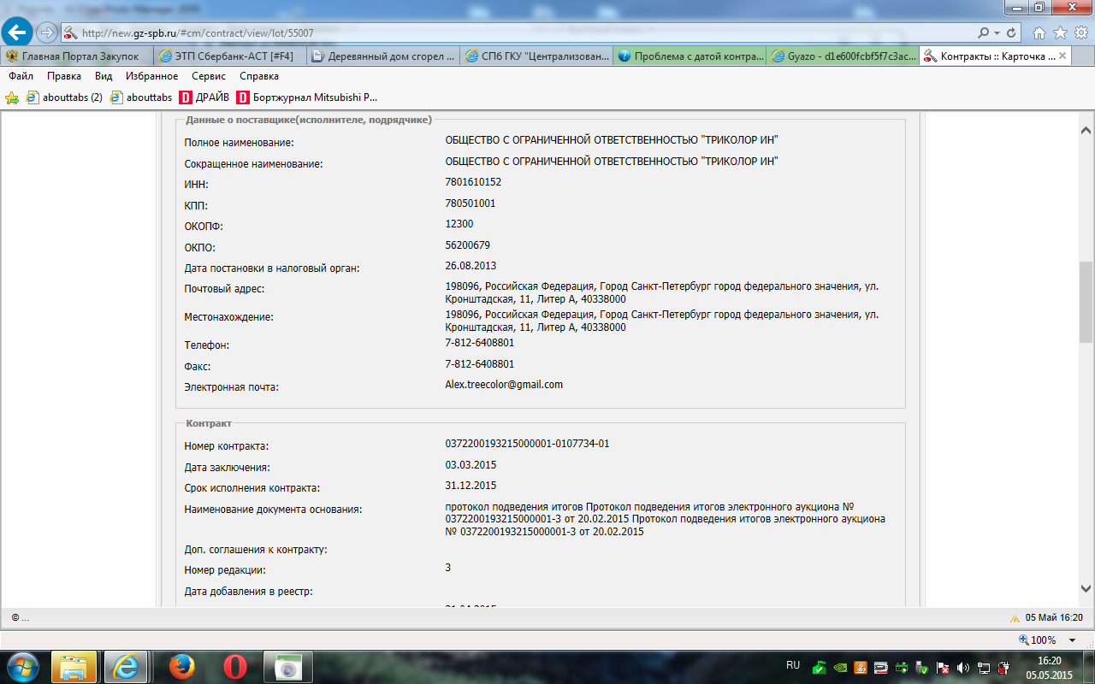The image size is (1095, 684).
Task: Refresh the page with reload icon
Action: pos(1012,32)
